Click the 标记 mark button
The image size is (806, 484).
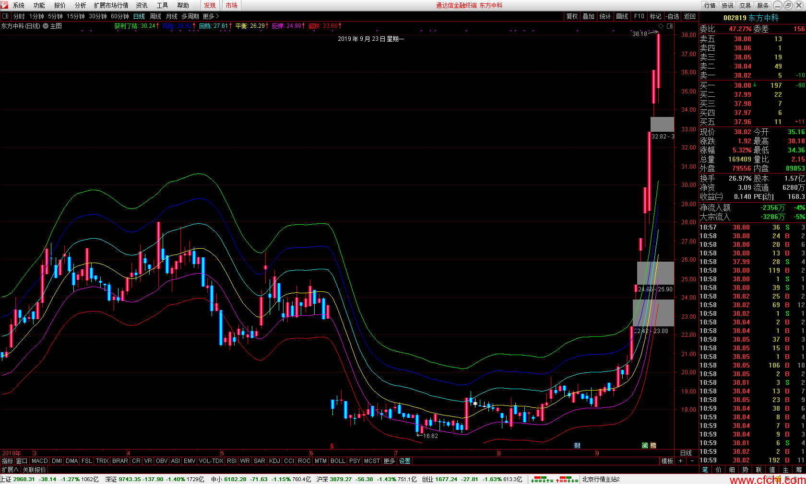656,16
